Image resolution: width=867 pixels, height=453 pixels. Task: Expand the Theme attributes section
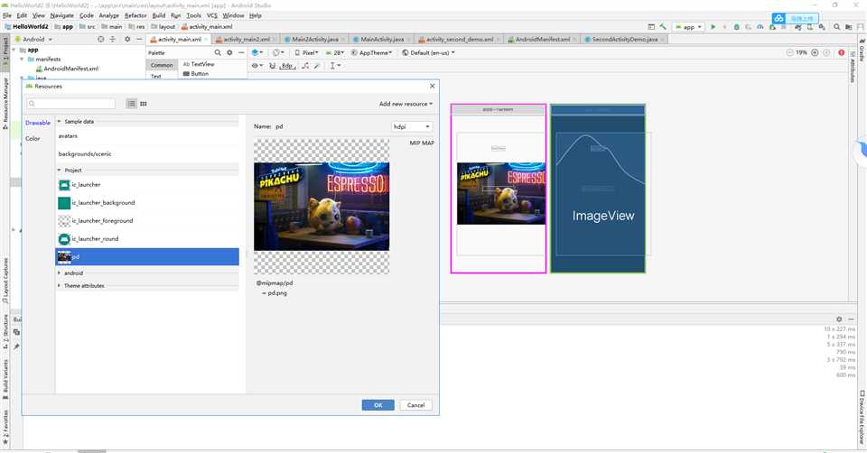coord(60,286)
